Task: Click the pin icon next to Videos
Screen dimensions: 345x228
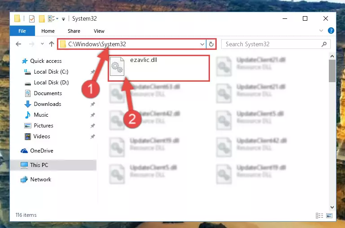Action: [x=92, y=136]
